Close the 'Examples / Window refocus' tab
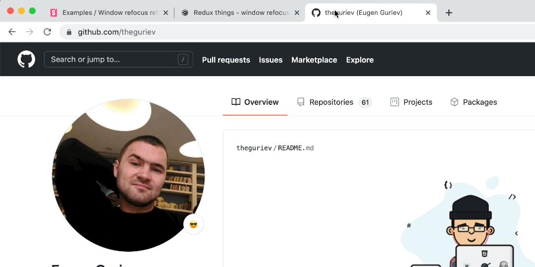The height and width of the screenshot is (267, 535). pyautogui.click(x=165, y=12)
